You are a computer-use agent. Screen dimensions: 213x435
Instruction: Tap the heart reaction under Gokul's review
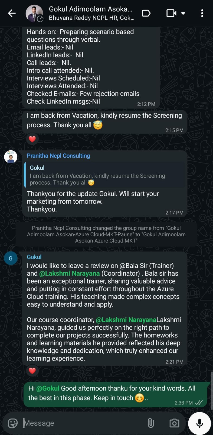[32, 371]
